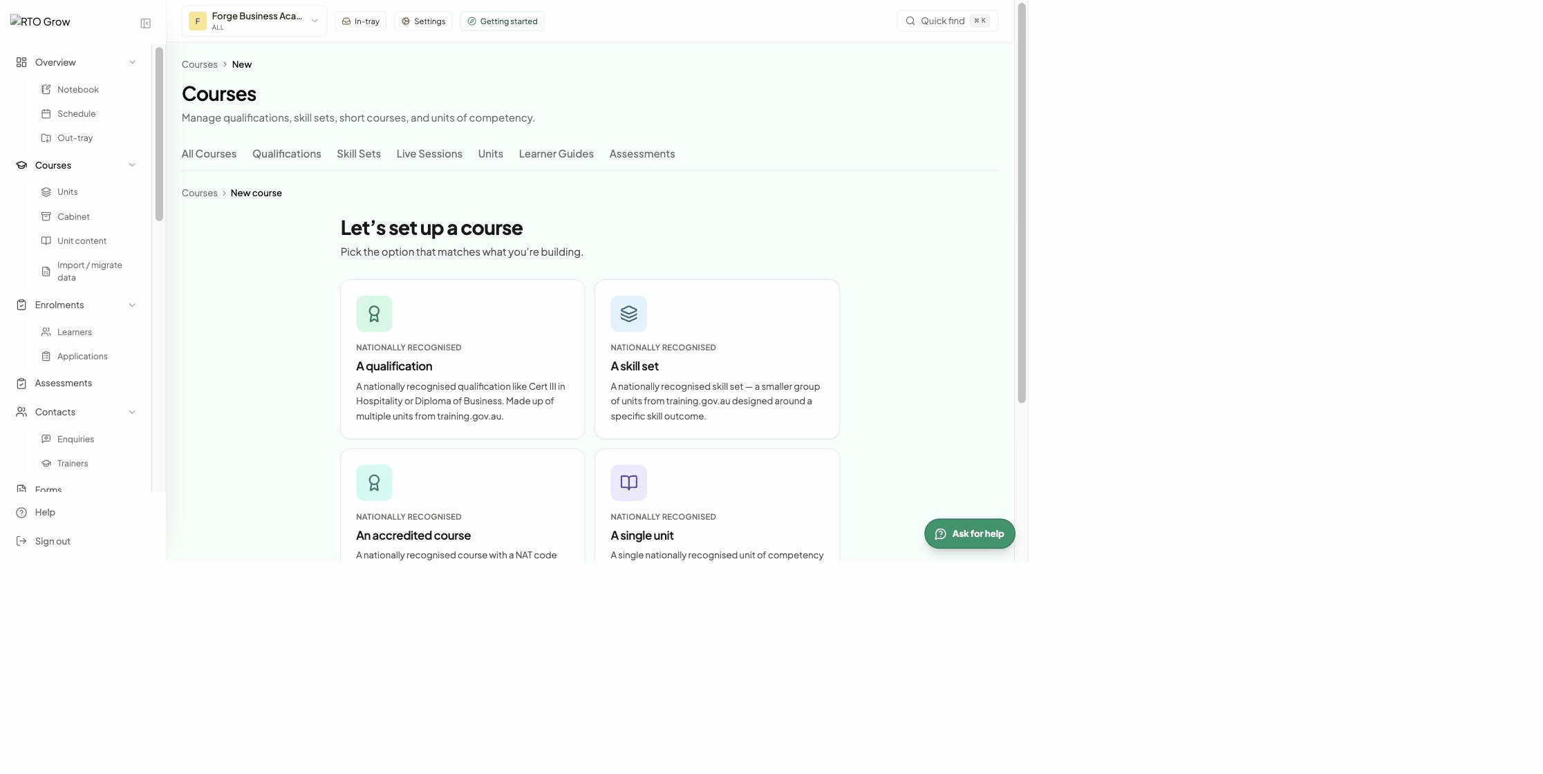This screenshot has width=1543, height=774.
Task: Open Settings from the top bar
Action: pos(423,21)
